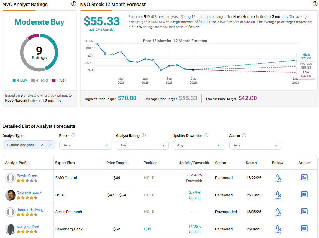Click the Dec 2025 point on forecast chart
The image size is (319, 238).
coord(193,70)
